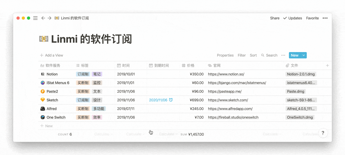Screen dimensions: 345x155
Task: Open the alfredapp.com link
Action: (230, 109)
